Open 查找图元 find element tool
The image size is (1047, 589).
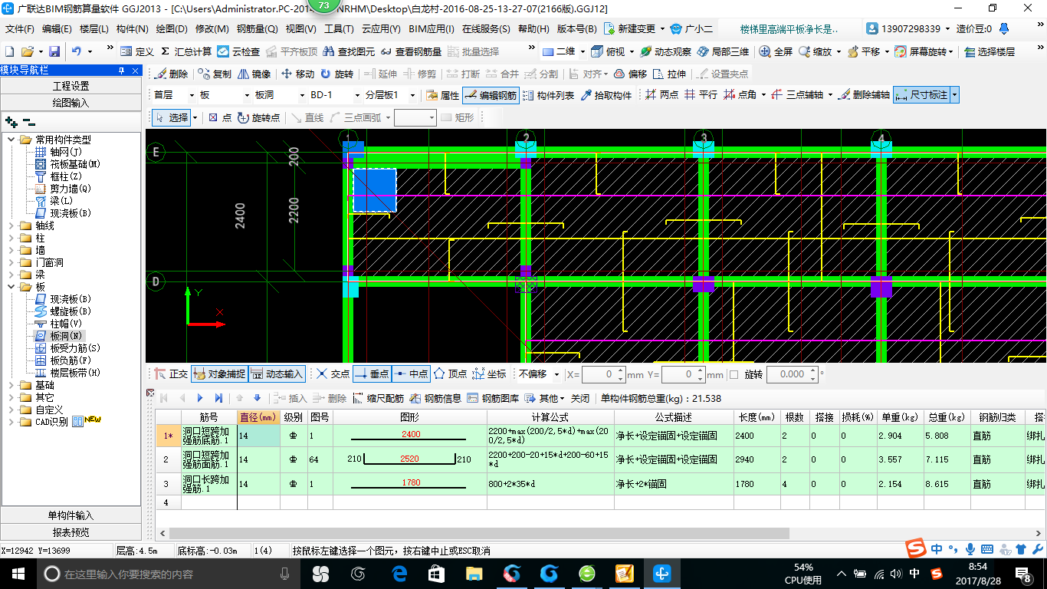[350, 51]
